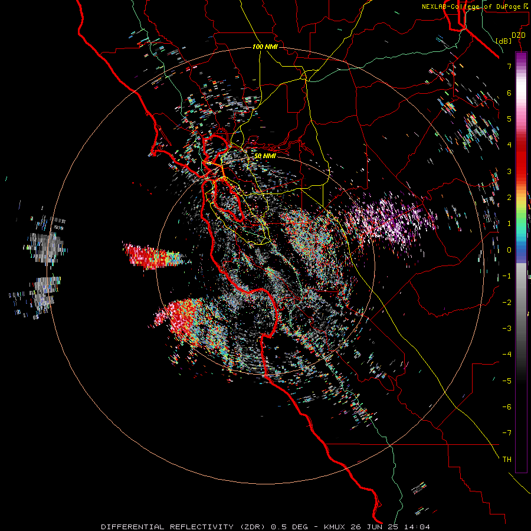
Task: Select the -2 tick label on color scale
Action: tap(507, 302)
